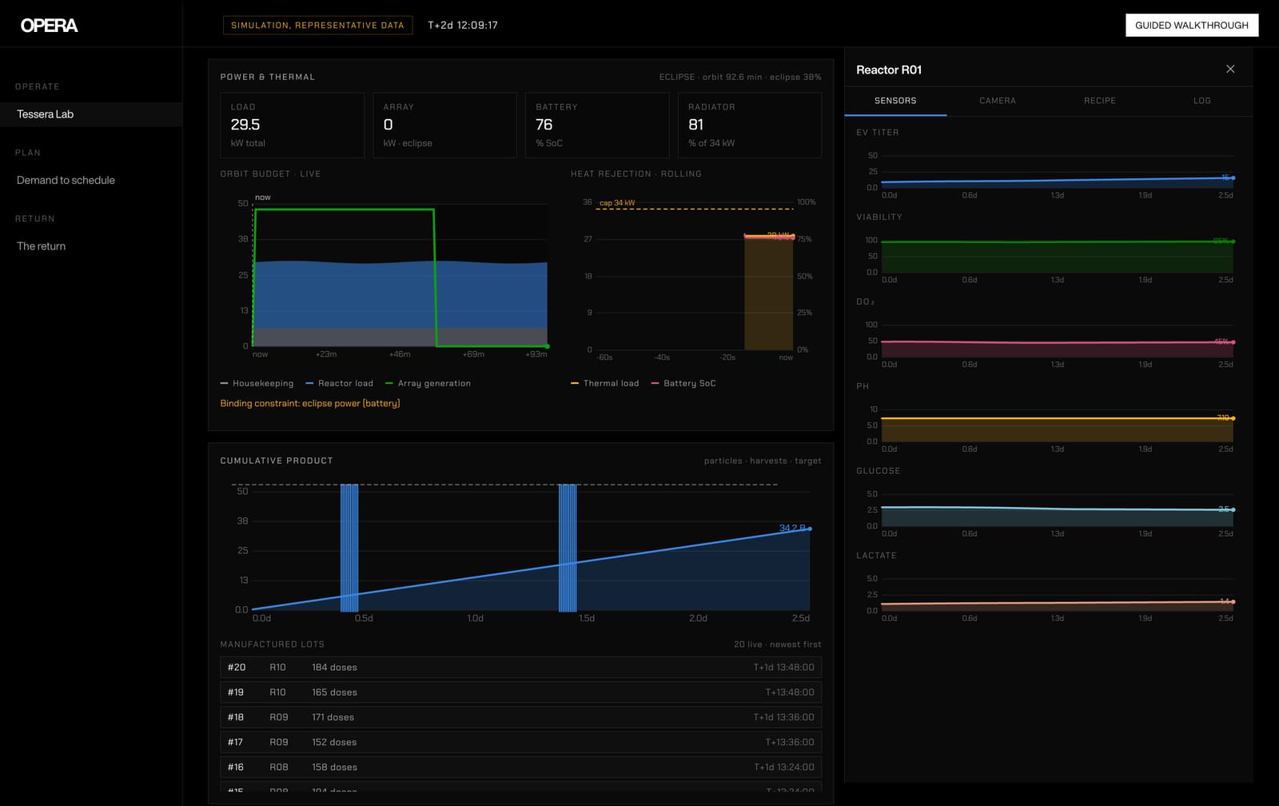
Task: Click the Battery SoC stat card
Action: click(x=596, y=125)
